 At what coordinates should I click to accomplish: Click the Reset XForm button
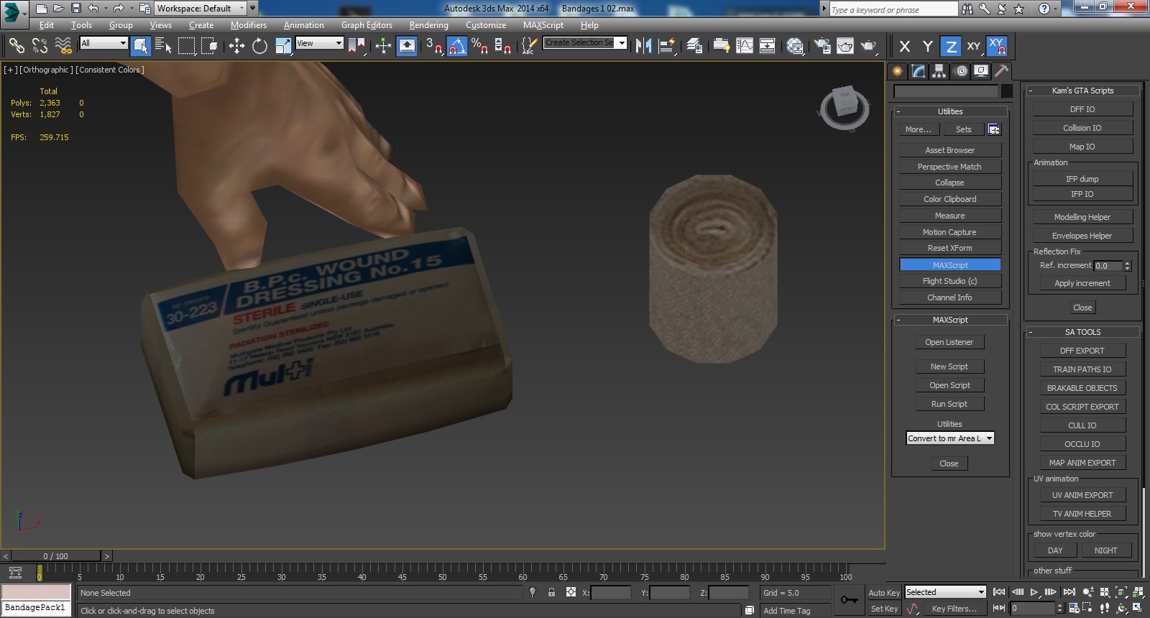(x=949, y=248)
